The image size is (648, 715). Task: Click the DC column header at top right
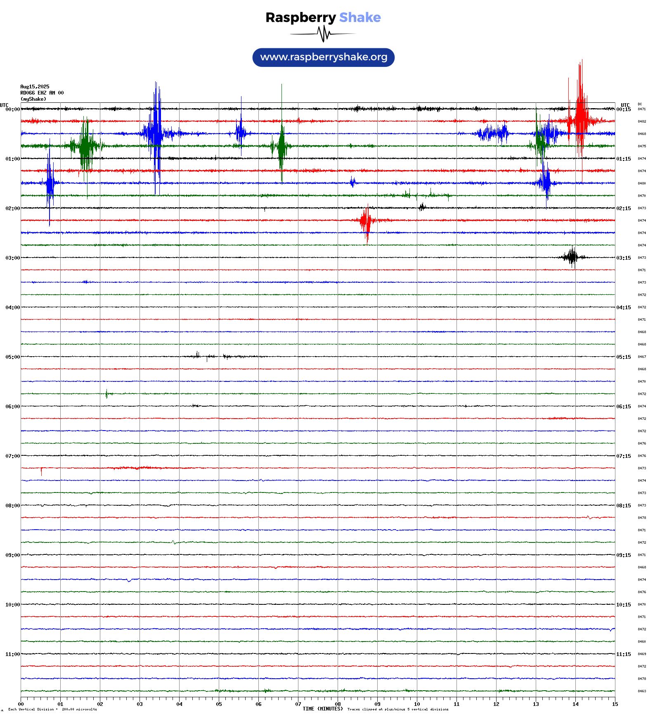(x=640, y=104)
